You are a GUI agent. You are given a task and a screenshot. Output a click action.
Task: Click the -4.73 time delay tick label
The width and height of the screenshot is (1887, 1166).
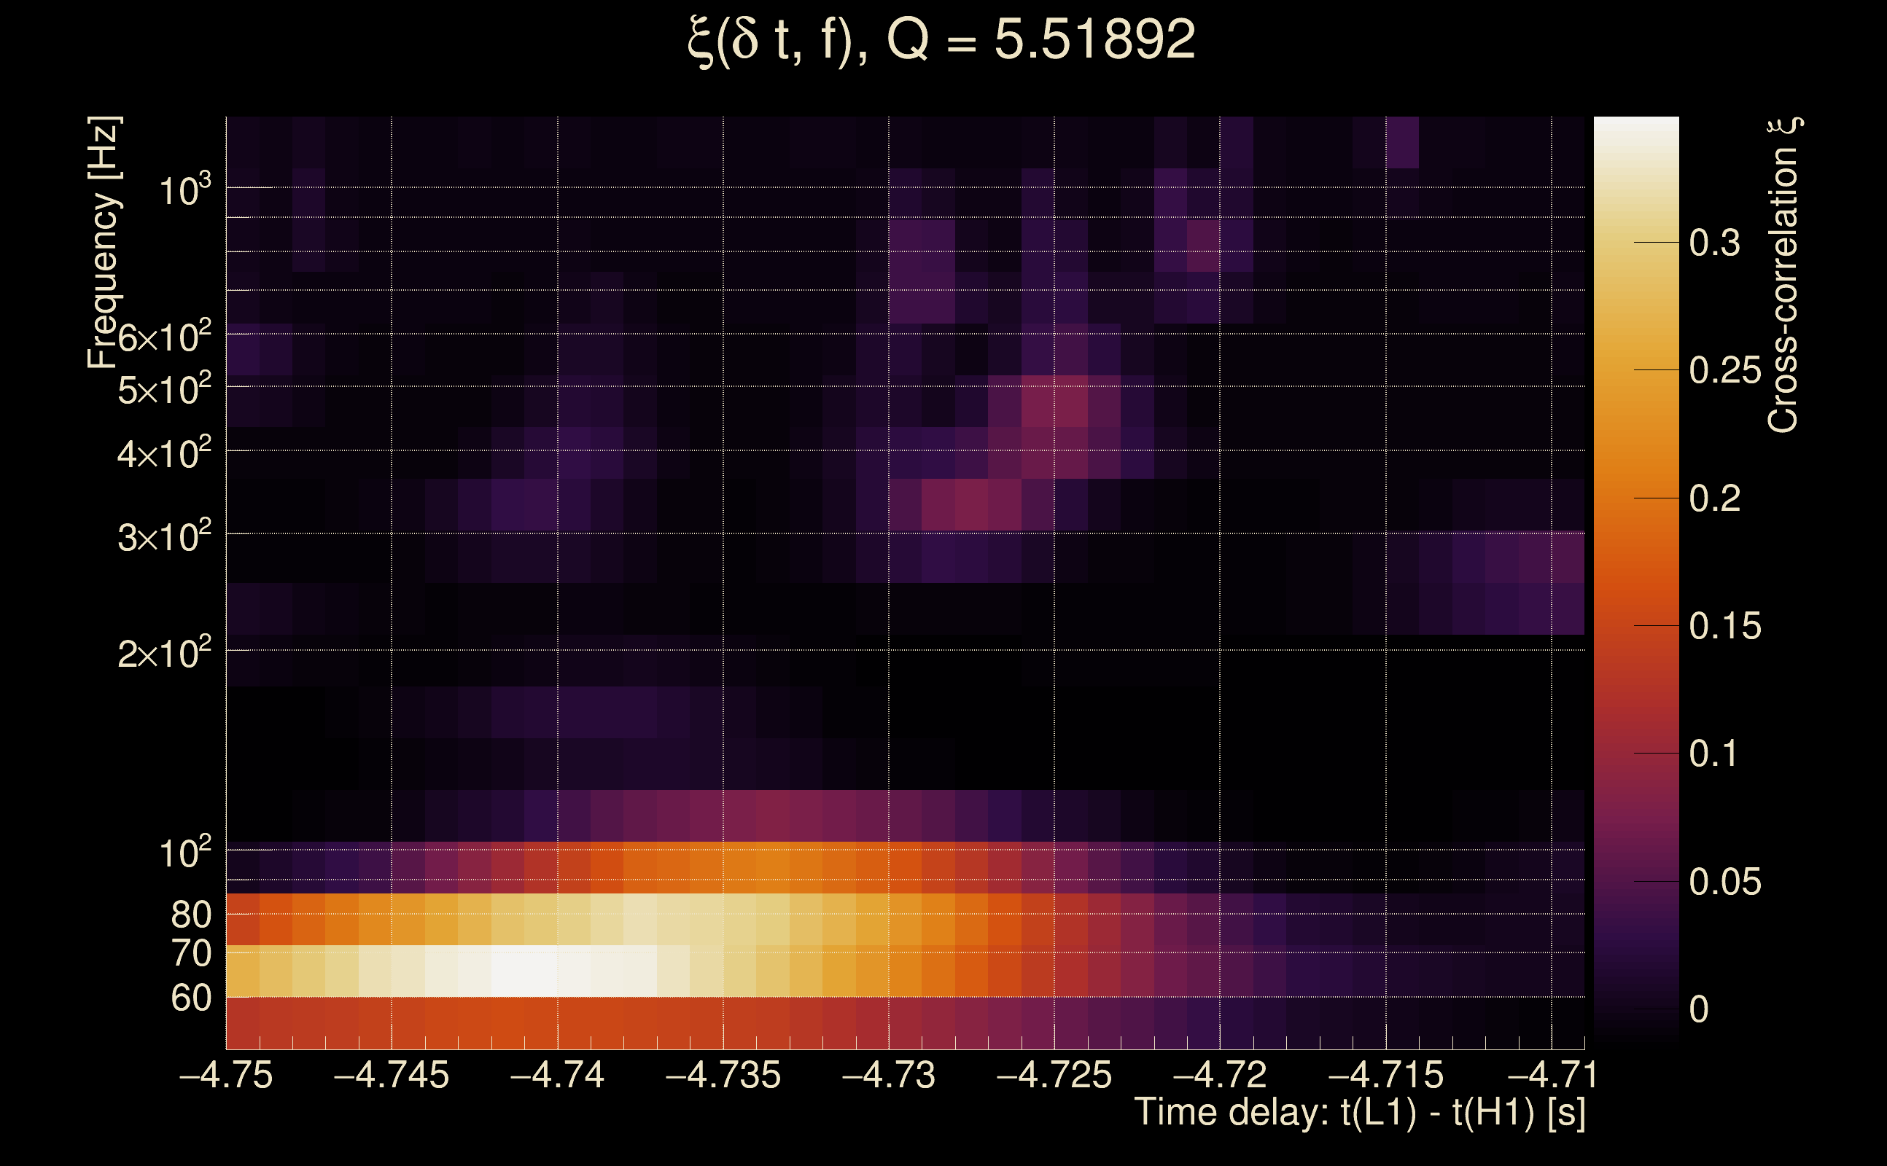889,1075
